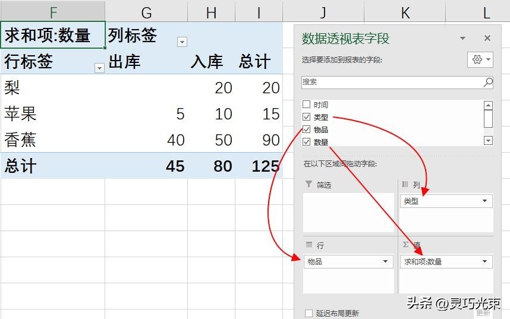
Task: Check the 时间 field checkbox
Action: (x=306, y=105)
